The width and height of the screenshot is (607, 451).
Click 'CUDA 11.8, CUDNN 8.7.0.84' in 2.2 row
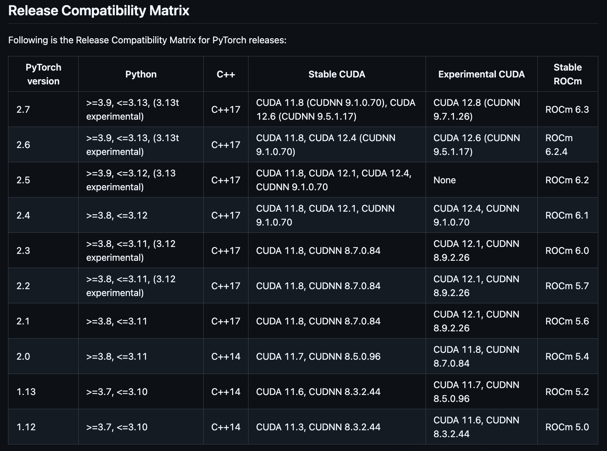click(337, 286)
